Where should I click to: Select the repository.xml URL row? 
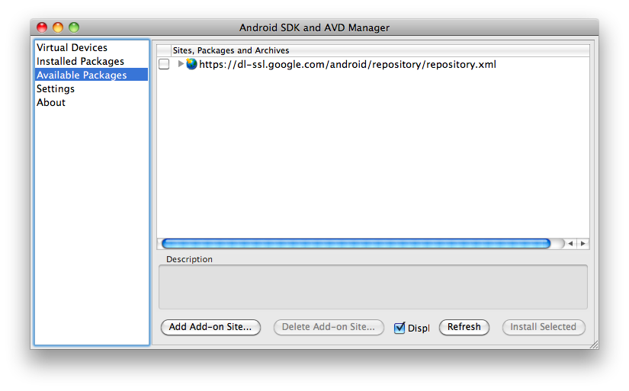(x=347, y=65)
